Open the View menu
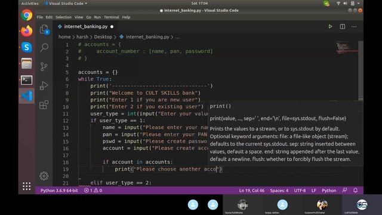The image size is (382, 215). click(79, 17)
